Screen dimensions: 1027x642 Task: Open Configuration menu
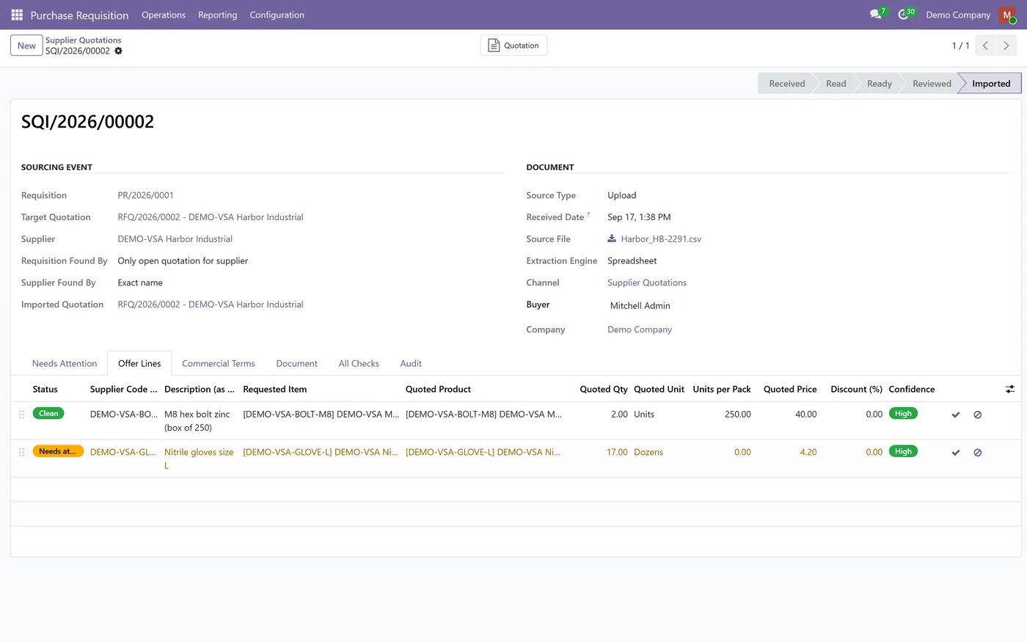[x=277, y=15]
